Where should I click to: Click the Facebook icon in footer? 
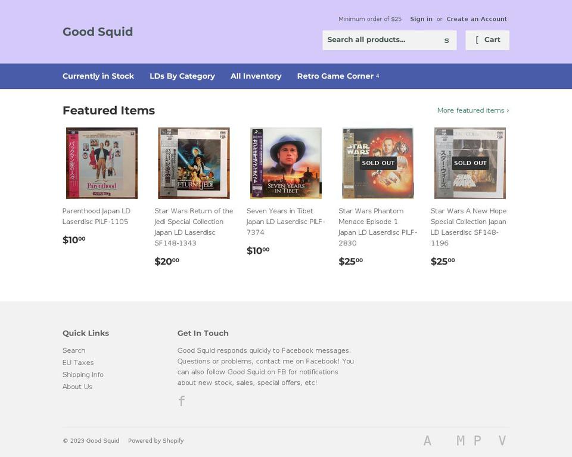tap(181, 401)
